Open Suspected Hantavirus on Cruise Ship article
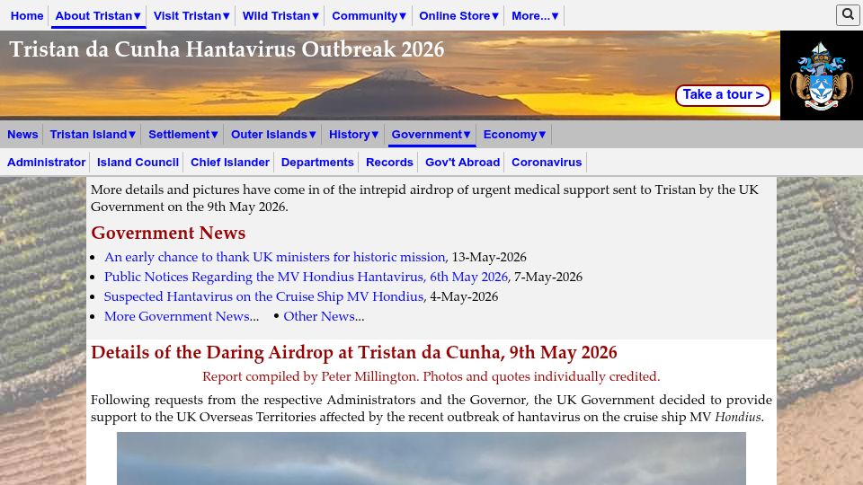 [263, 297]
